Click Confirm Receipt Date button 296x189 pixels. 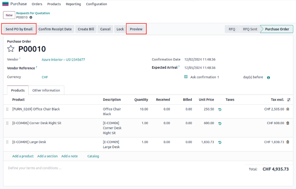55,29
